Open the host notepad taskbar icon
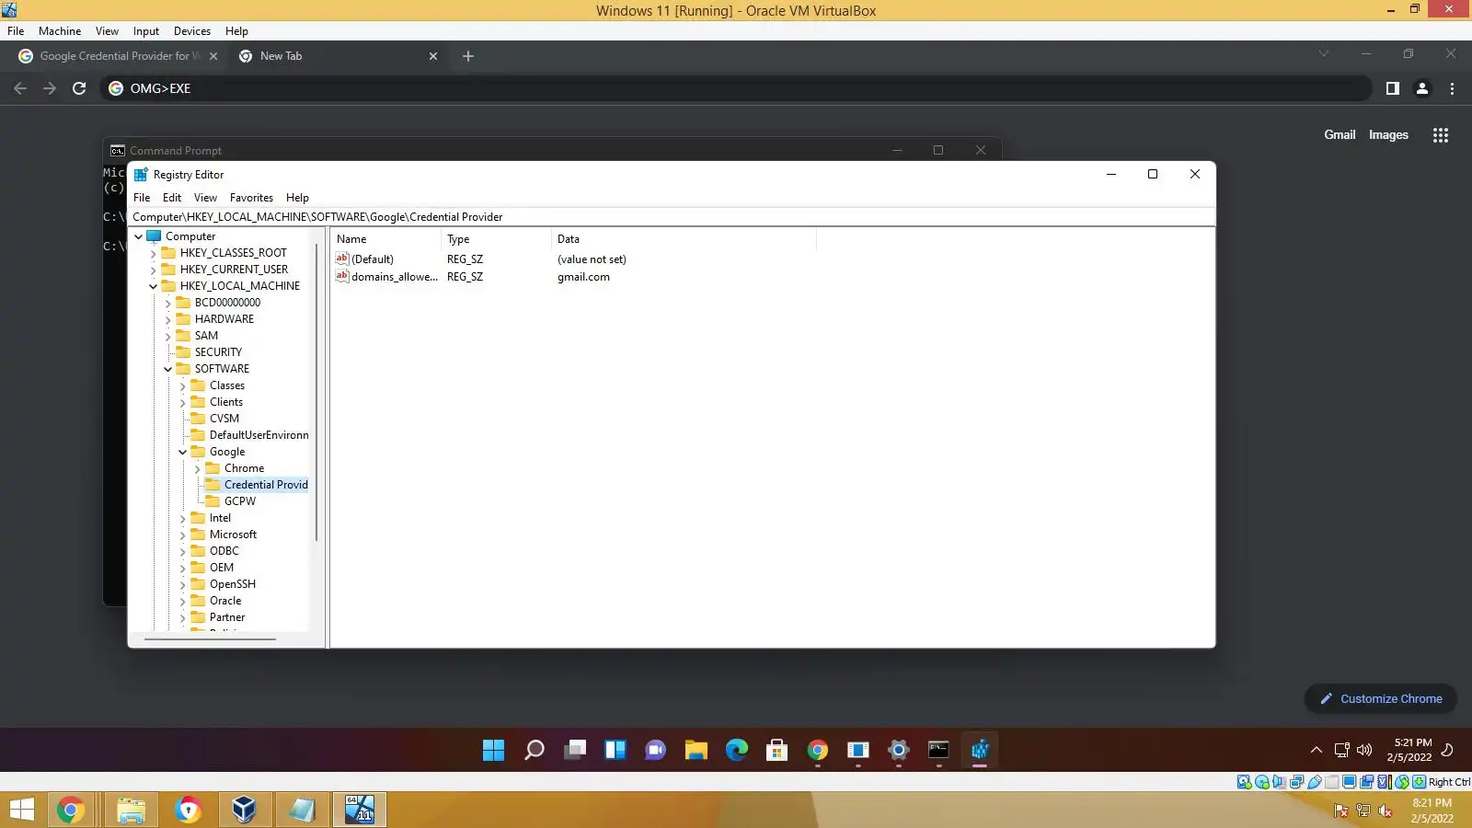Screen dimensions: 1472x828 [302, 810]
